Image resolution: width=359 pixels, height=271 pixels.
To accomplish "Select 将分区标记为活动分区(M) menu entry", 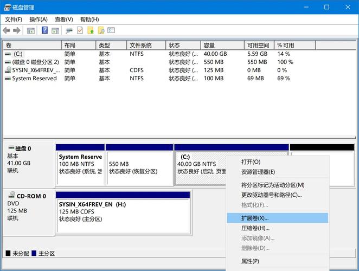I will pos(277,185).
